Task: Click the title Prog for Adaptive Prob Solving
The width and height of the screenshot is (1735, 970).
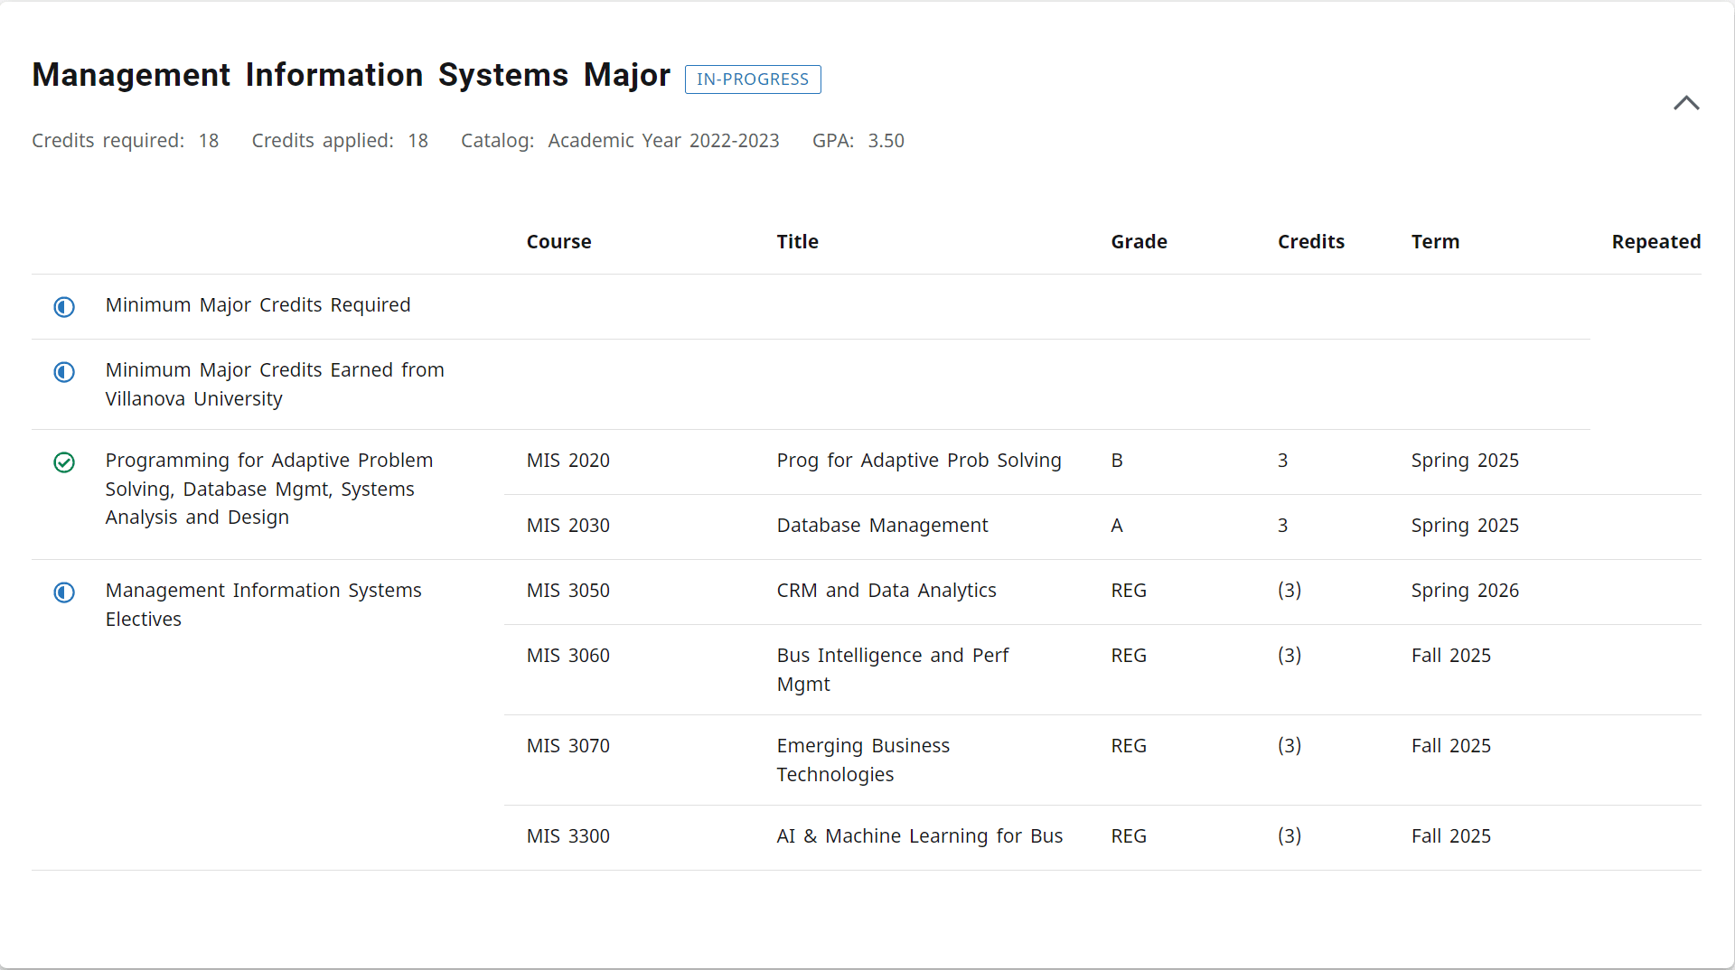Action: 918,461
